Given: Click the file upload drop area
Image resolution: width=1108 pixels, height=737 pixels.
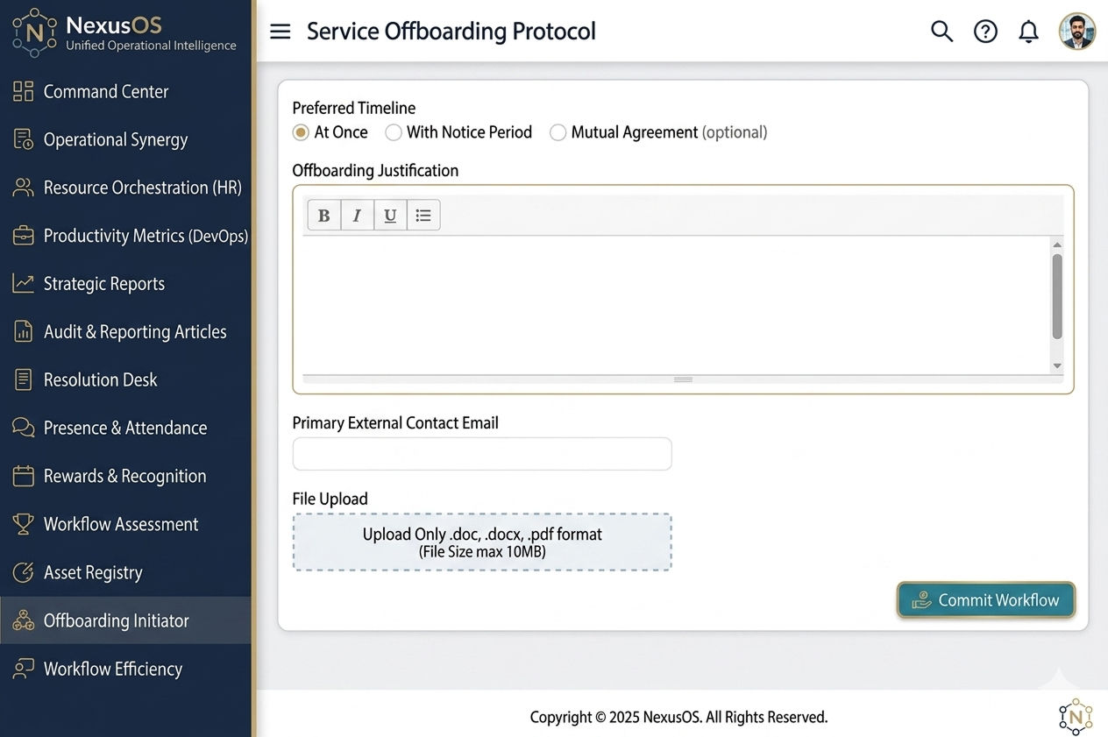Looking at the screenshot, I should tap(482, 542).
